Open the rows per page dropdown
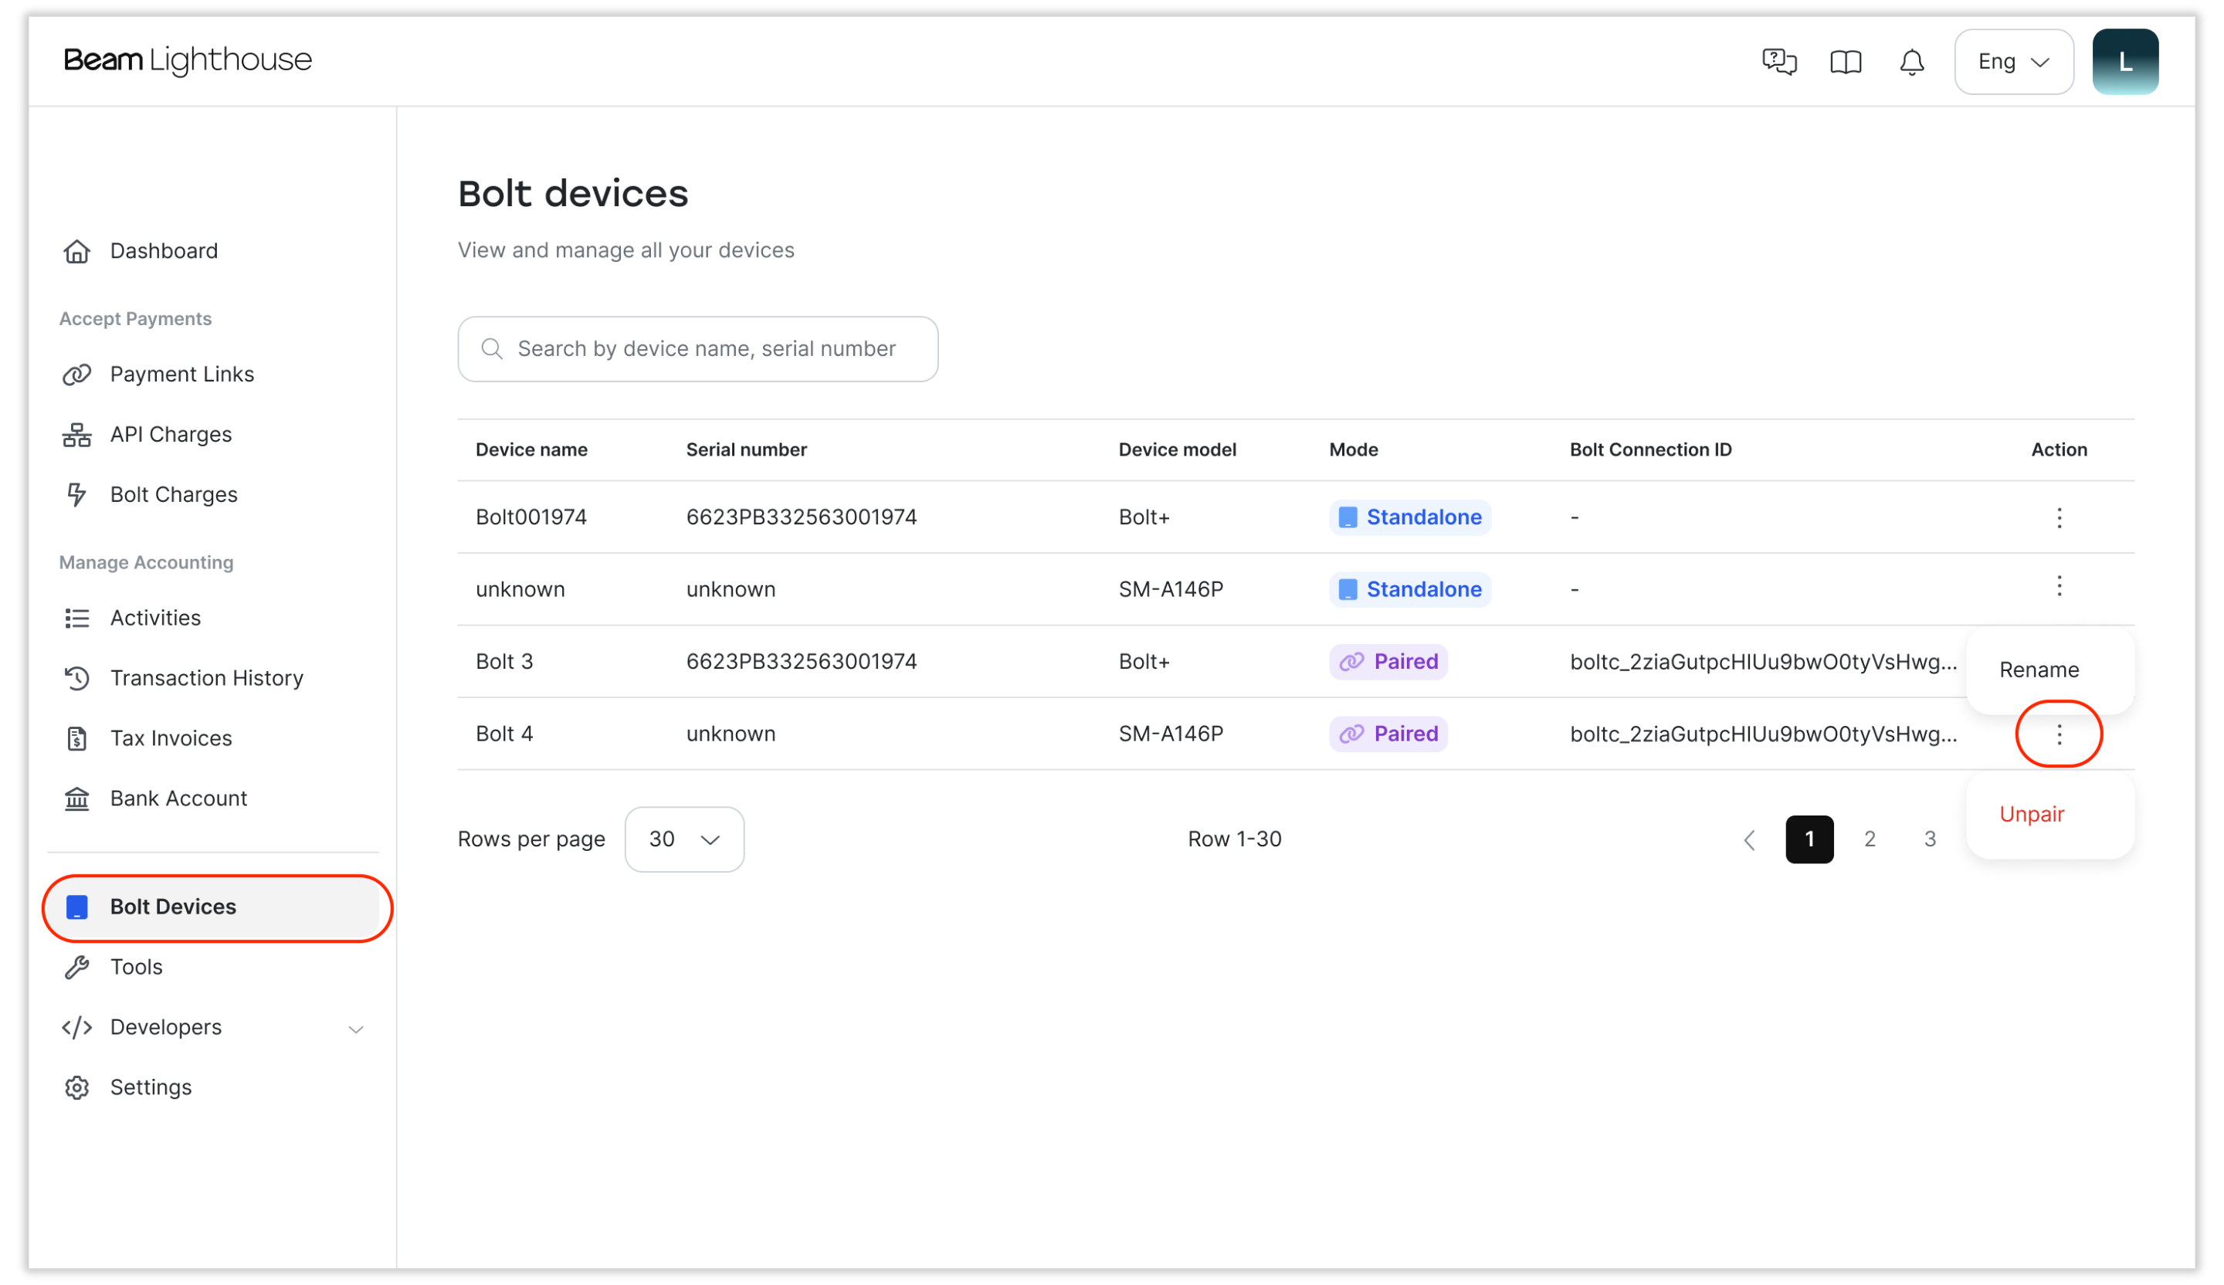The width and height of the screenshot is (2224, 1285). point(684,839)
